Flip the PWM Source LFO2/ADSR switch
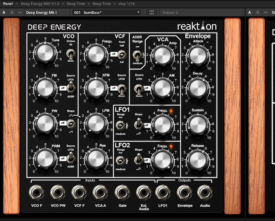 71,158
